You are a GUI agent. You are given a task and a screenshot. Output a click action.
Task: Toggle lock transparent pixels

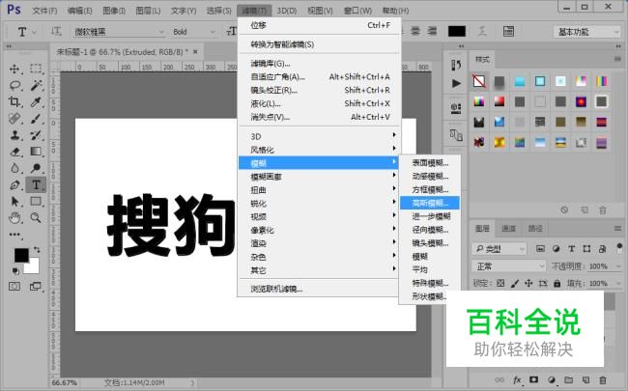pyautogui.click(x=500, y=283)
